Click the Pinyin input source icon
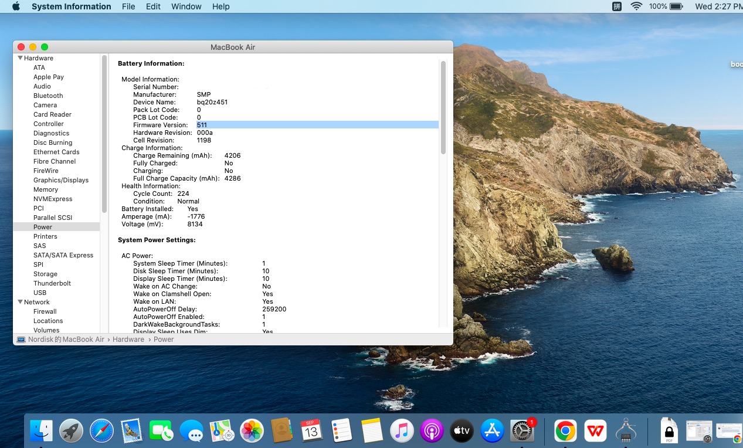 point(616,6)
